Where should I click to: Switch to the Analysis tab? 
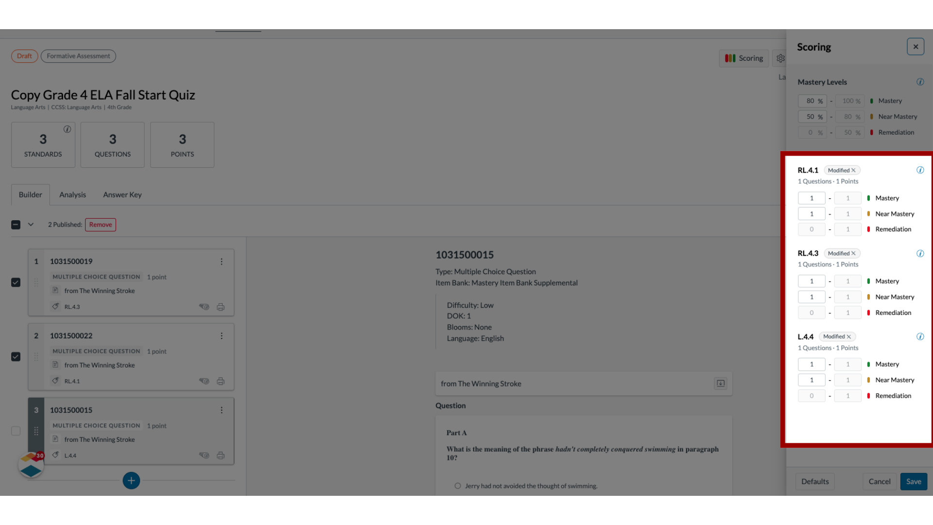(72, 194)
